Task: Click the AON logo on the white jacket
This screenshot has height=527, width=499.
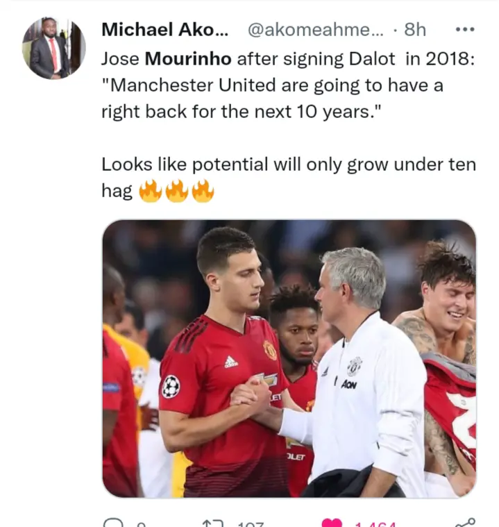Action: (x=349, y=385)
